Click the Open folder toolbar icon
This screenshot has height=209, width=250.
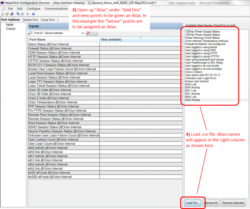point(7,14)
